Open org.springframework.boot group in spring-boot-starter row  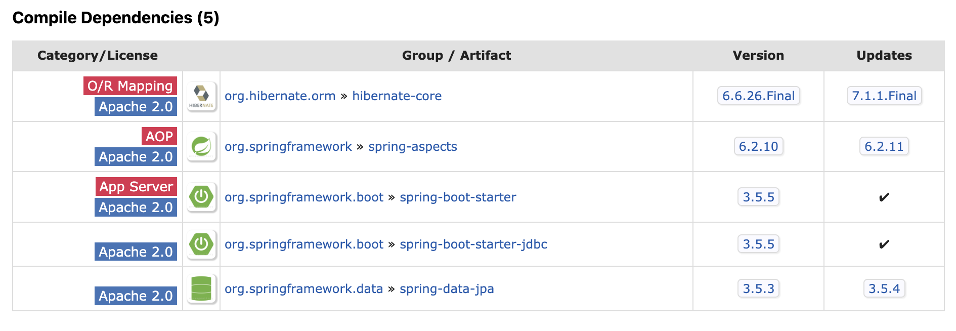(304, 197)
